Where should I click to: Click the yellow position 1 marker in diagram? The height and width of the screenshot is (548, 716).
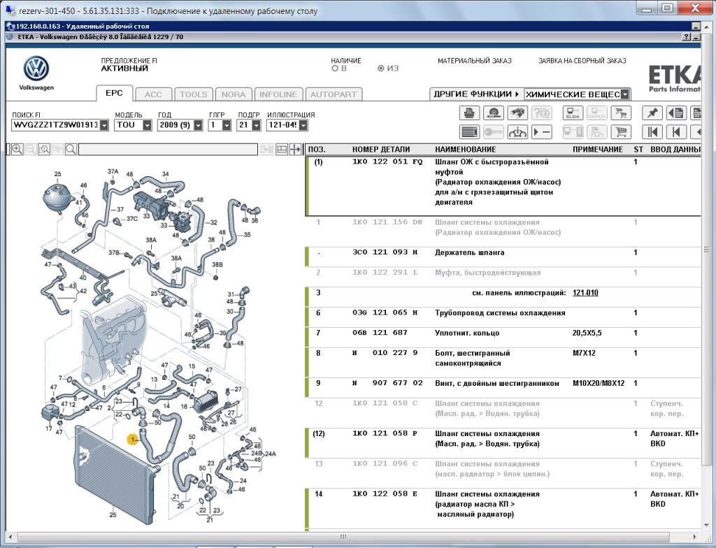(x=133, y=440)
